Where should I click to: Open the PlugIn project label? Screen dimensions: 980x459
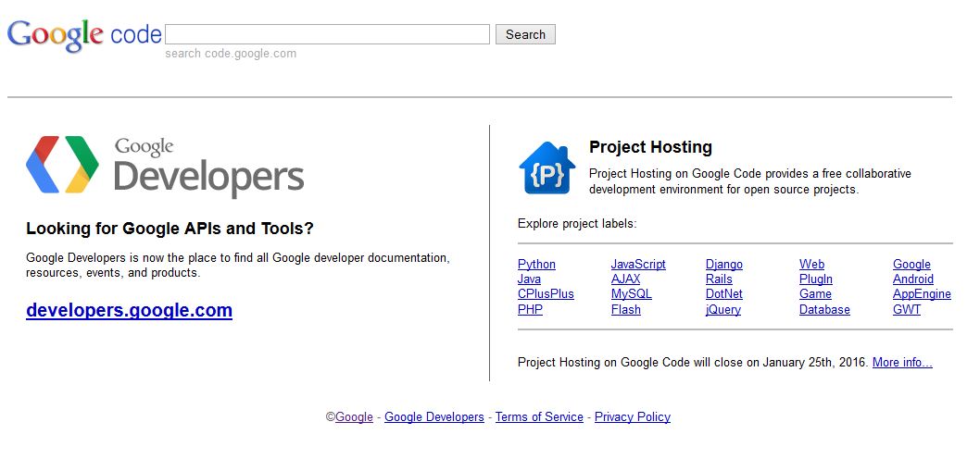coord(816,279)
